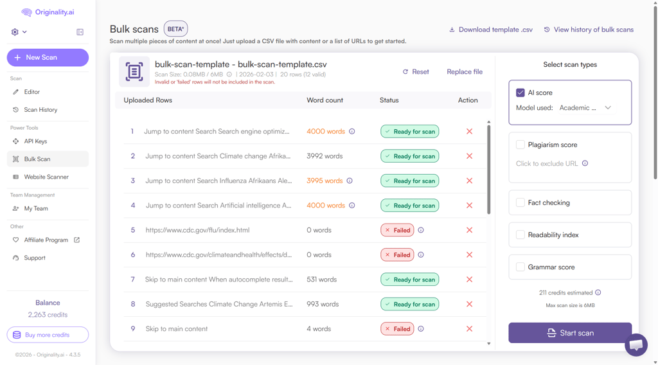
Task: Show info for row 1 word count
Action: (x=352, y=131)
